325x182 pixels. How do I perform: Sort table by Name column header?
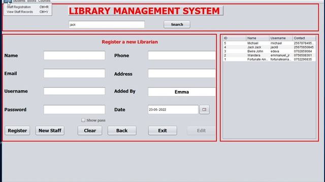tap(257, 38)
